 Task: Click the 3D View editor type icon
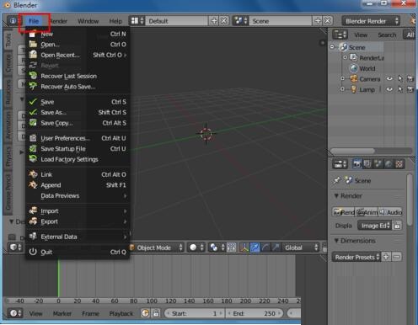[x=15, y=248]
